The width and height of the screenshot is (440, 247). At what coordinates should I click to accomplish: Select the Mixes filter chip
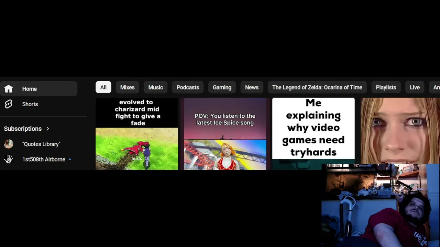coord(128,87)
